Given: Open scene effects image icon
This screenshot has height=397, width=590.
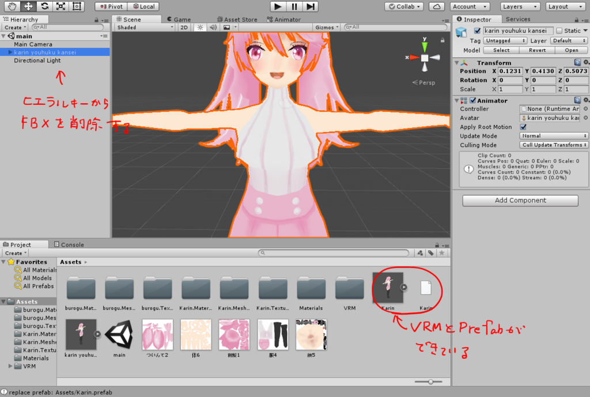Looking at the screenshot, I should point(226,27).
